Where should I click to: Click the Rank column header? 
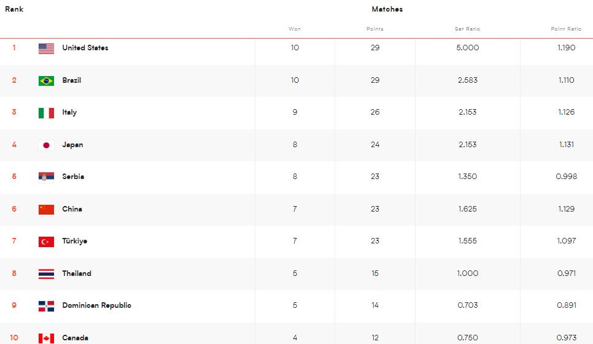click(14, 9)
